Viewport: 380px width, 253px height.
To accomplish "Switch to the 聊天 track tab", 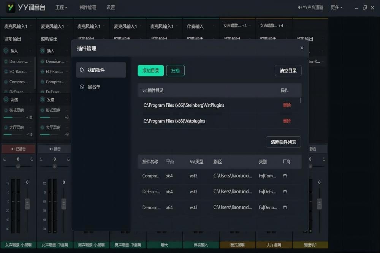I will [x=164, y=245].
